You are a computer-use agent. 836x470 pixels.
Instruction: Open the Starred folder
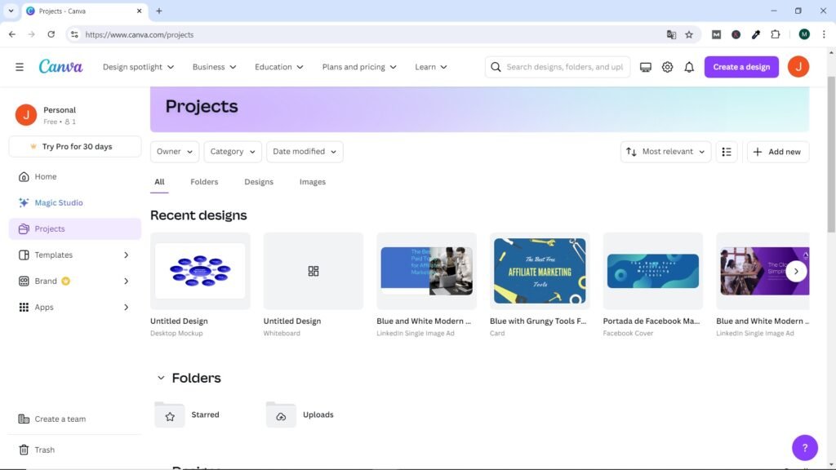tap(204, 415)
